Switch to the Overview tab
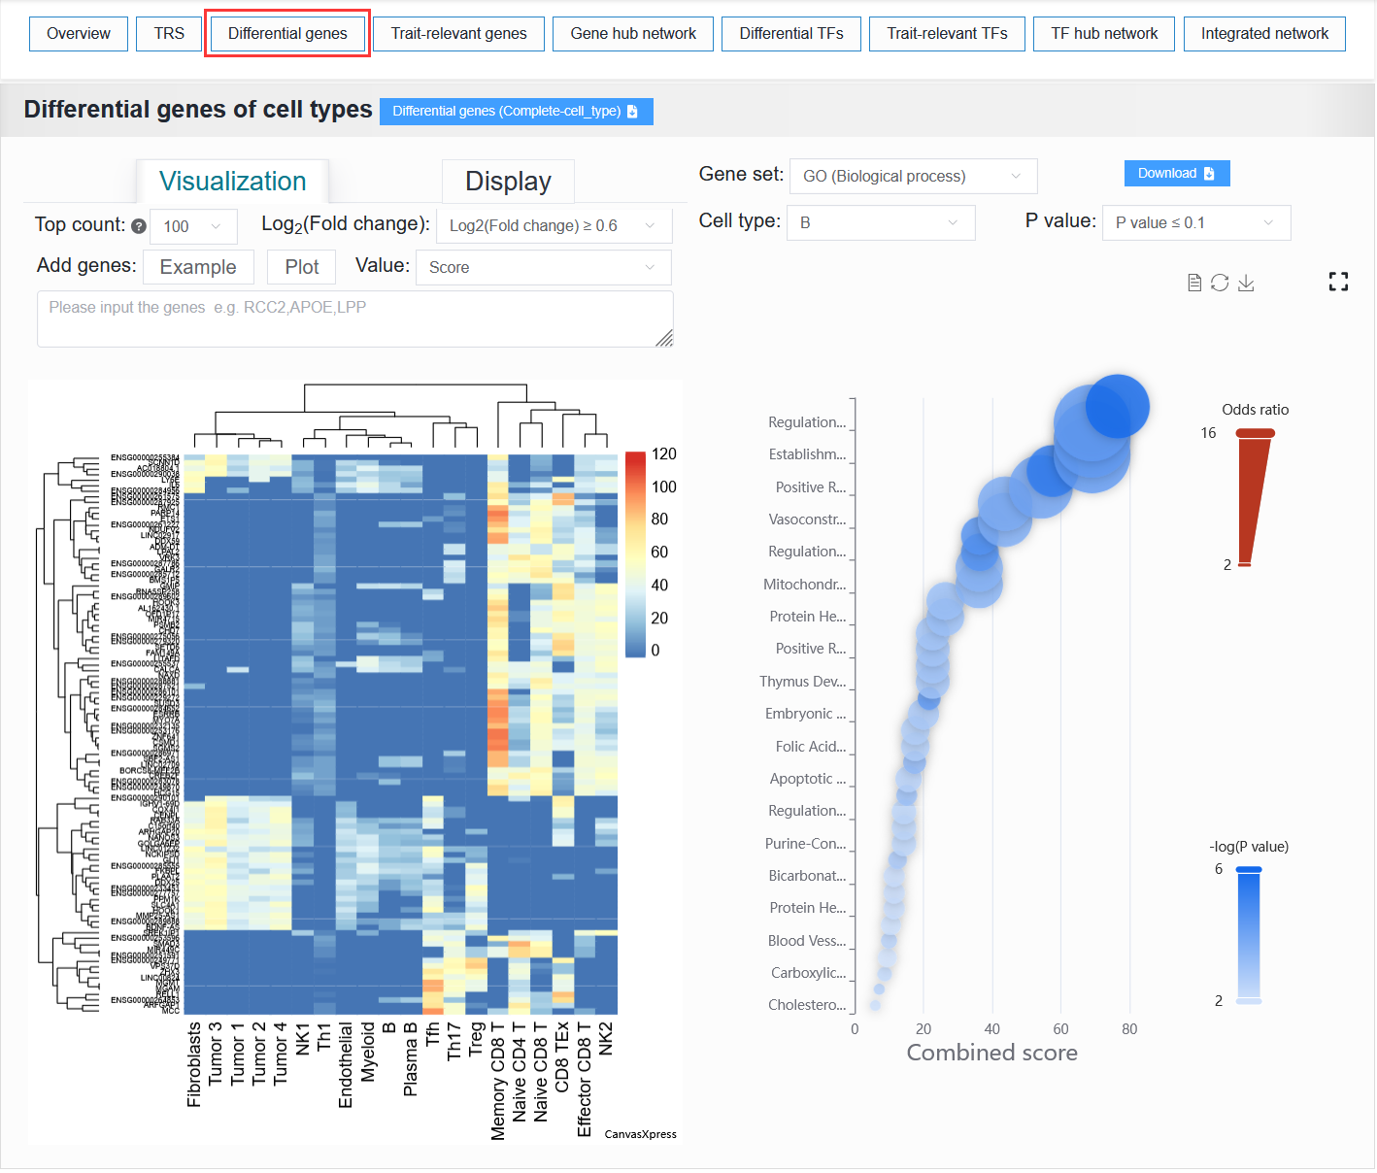1377x1173 pixels. point(79,33)
